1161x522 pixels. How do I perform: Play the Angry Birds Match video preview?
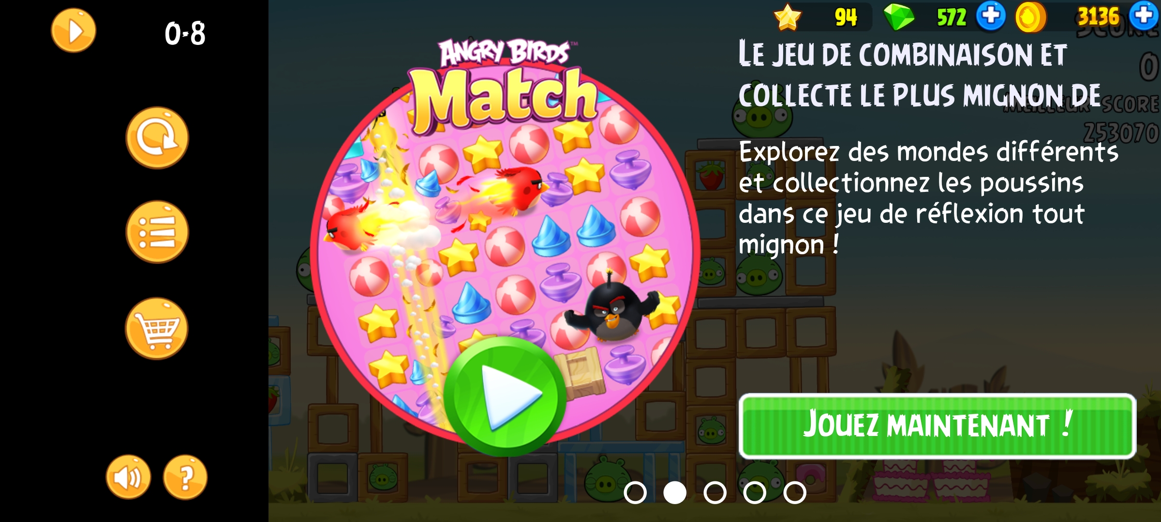(505, 397)
